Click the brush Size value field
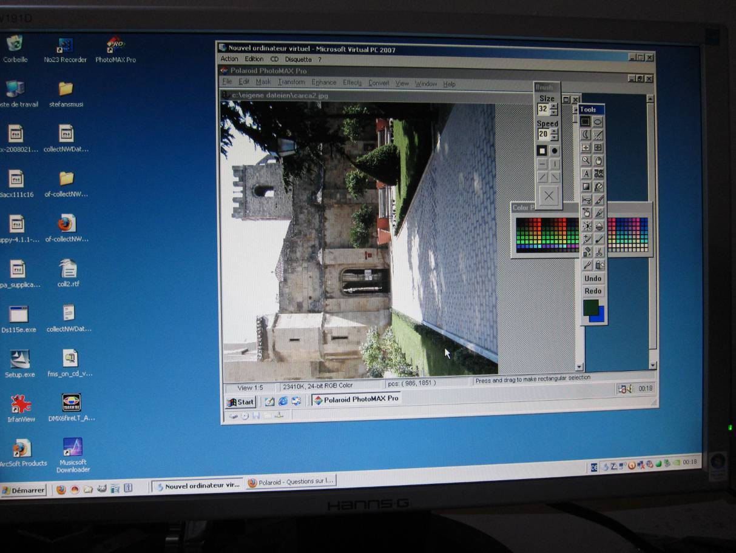Screen dimensions: 736x553 (543, 110)
